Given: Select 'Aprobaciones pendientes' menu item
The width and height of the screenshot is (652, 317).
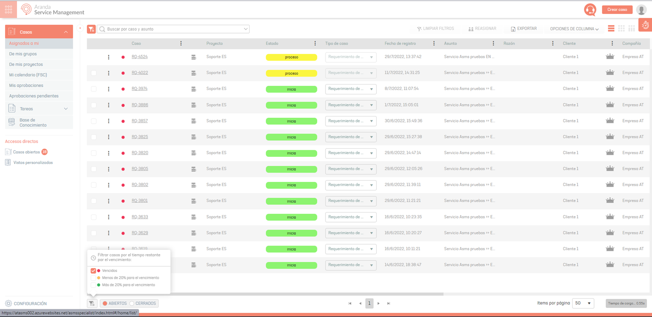Looking at the screenshot, I should pos(34,96).
